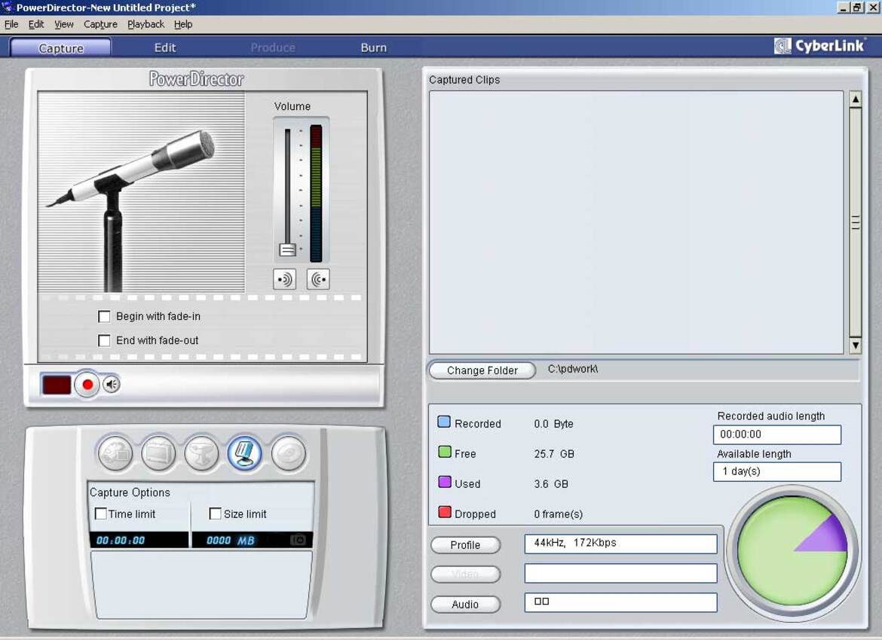This screenshot has height=640, width=882.
Task: Open the Help menu
Action: 183,24
